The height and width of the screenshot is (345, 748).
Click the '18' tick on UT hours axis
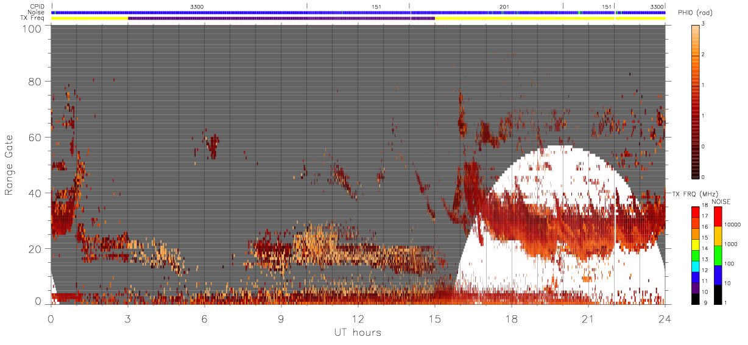tap(512, 318)
